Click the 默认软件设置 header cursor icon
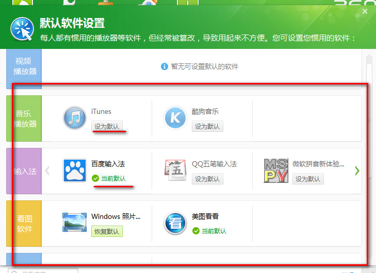 pos(22,29)
